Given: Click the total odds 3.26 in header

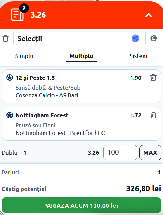Looking at the screenshot, I should [x=38, y=15].
